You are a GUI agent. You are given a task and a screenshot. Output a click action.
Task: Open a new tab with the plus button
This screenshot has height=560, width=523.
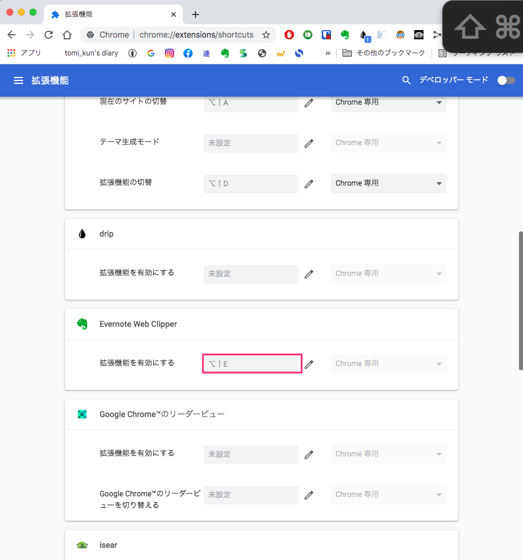click(195, 14)
